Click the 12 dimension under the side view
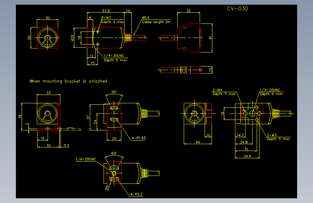This screenshot has width=313, height=203. tap(91, 56)
